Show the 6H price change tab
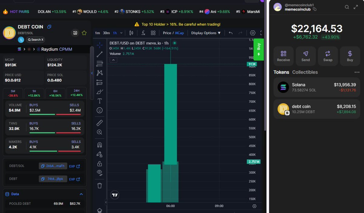Viewport: 364px width, 213px height. [55, 93]
